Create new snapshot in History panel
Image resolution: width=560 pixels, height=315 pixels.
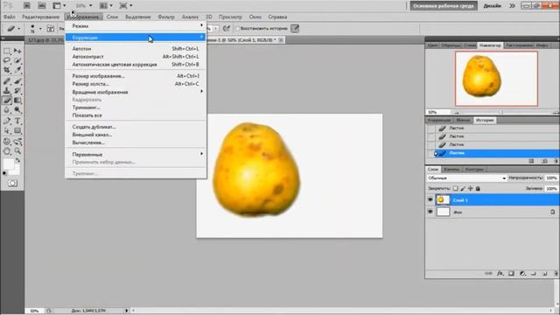[544, 161]
